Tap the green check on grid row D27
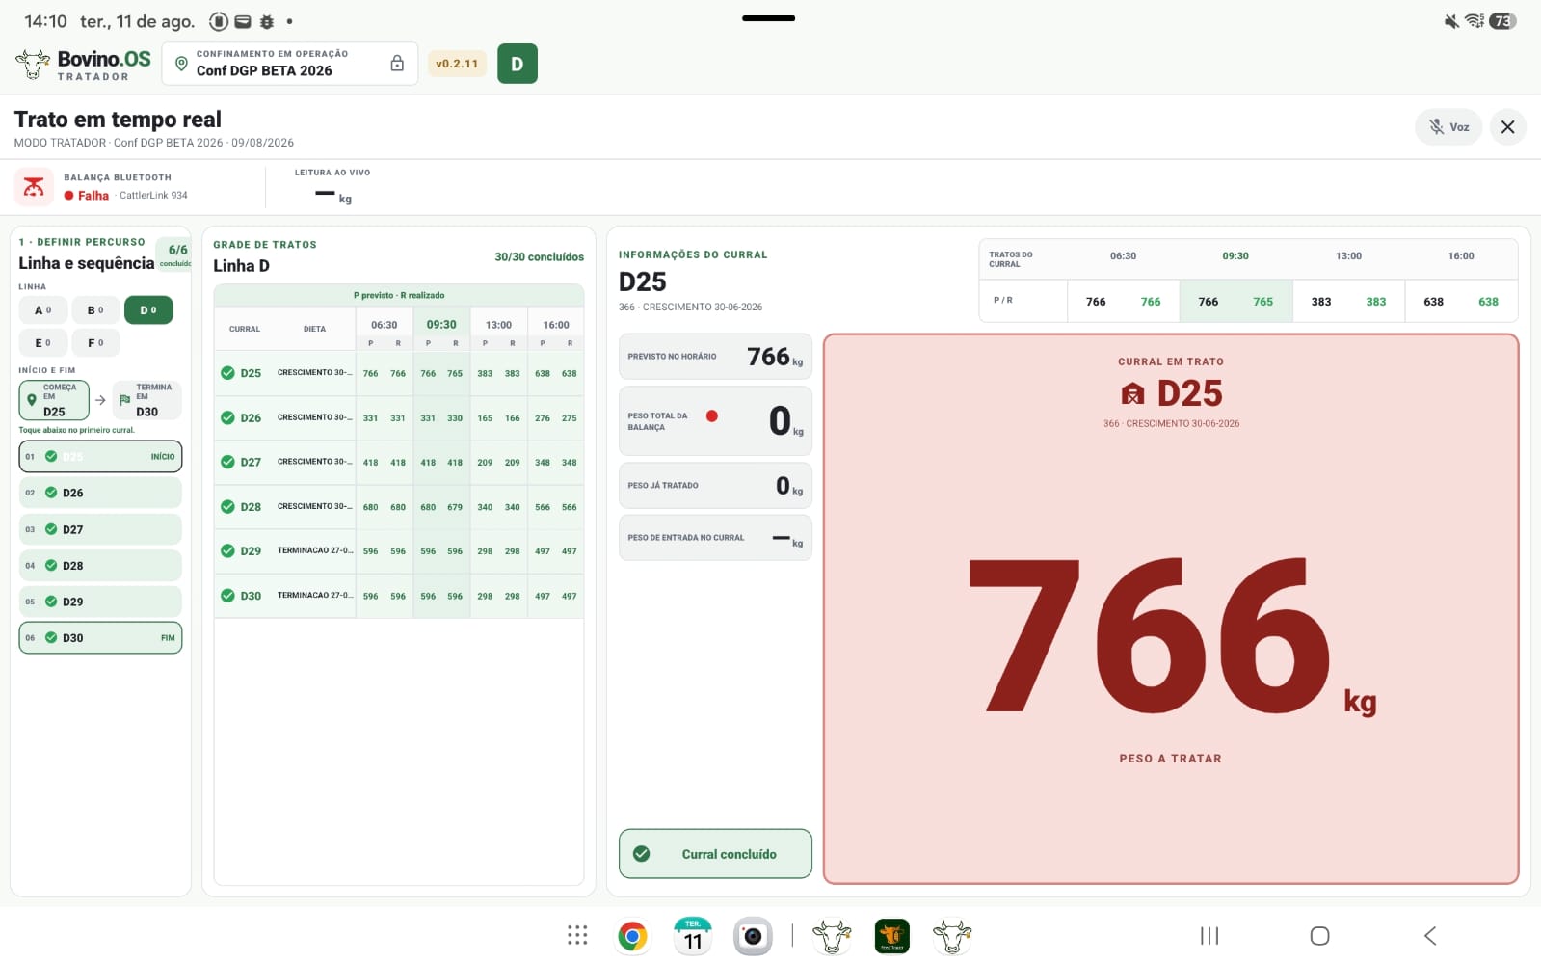 coord(227,462)
